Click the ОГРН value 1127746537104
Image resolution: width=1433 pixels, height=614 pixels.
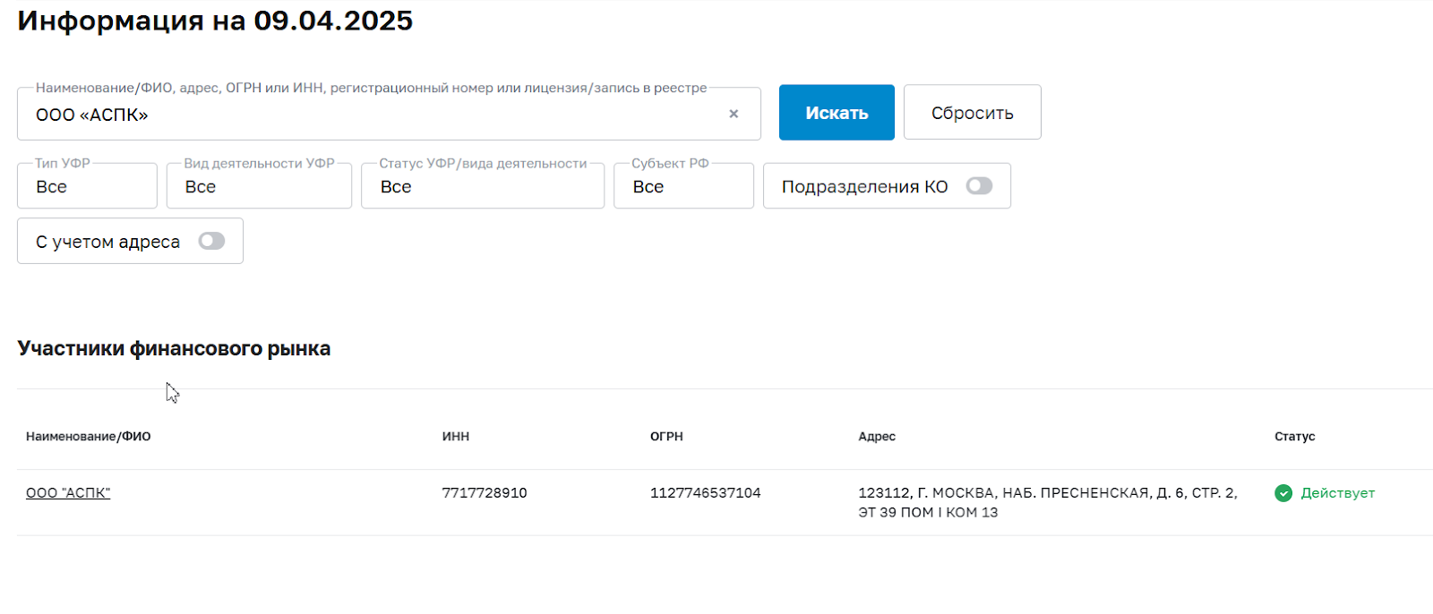tap(705, 493)
